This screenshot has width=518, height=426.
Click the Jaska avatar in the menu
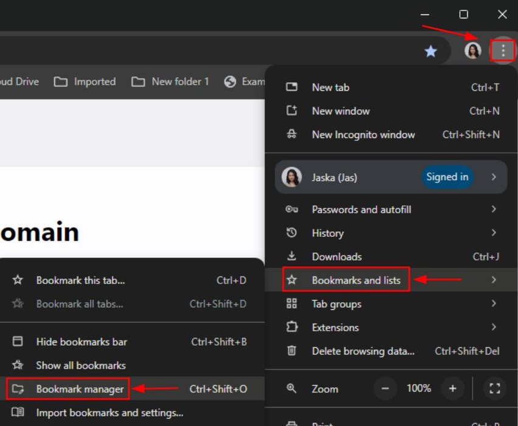tap(291, 177)
